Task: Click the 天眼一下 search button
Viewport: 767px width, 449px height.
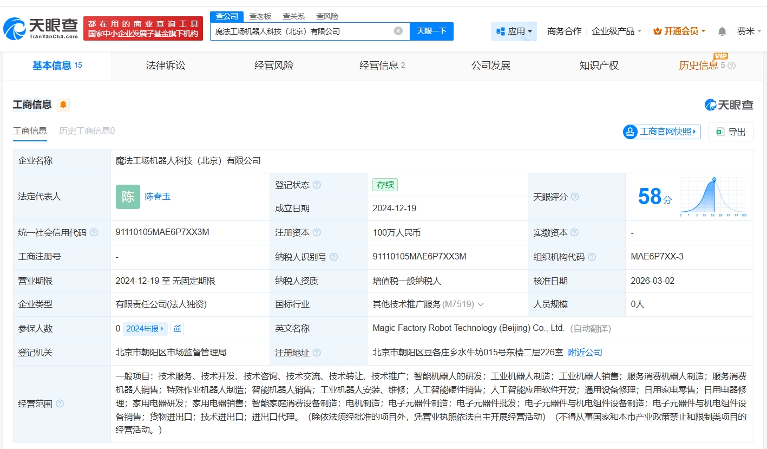Action: tap(431, 31)
